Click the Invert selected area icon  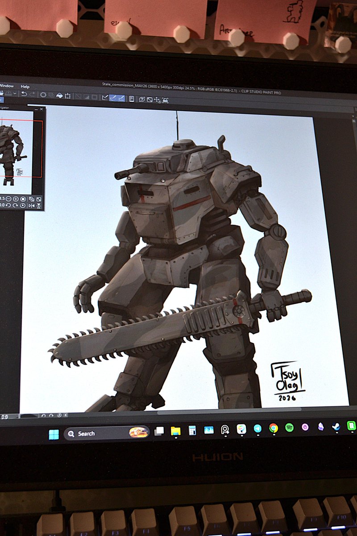tap(86, 96)
